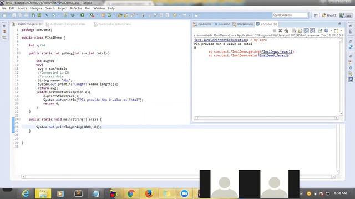Open Sublime Text from the taskbar
355x199 pixels.
pos(78,193)
